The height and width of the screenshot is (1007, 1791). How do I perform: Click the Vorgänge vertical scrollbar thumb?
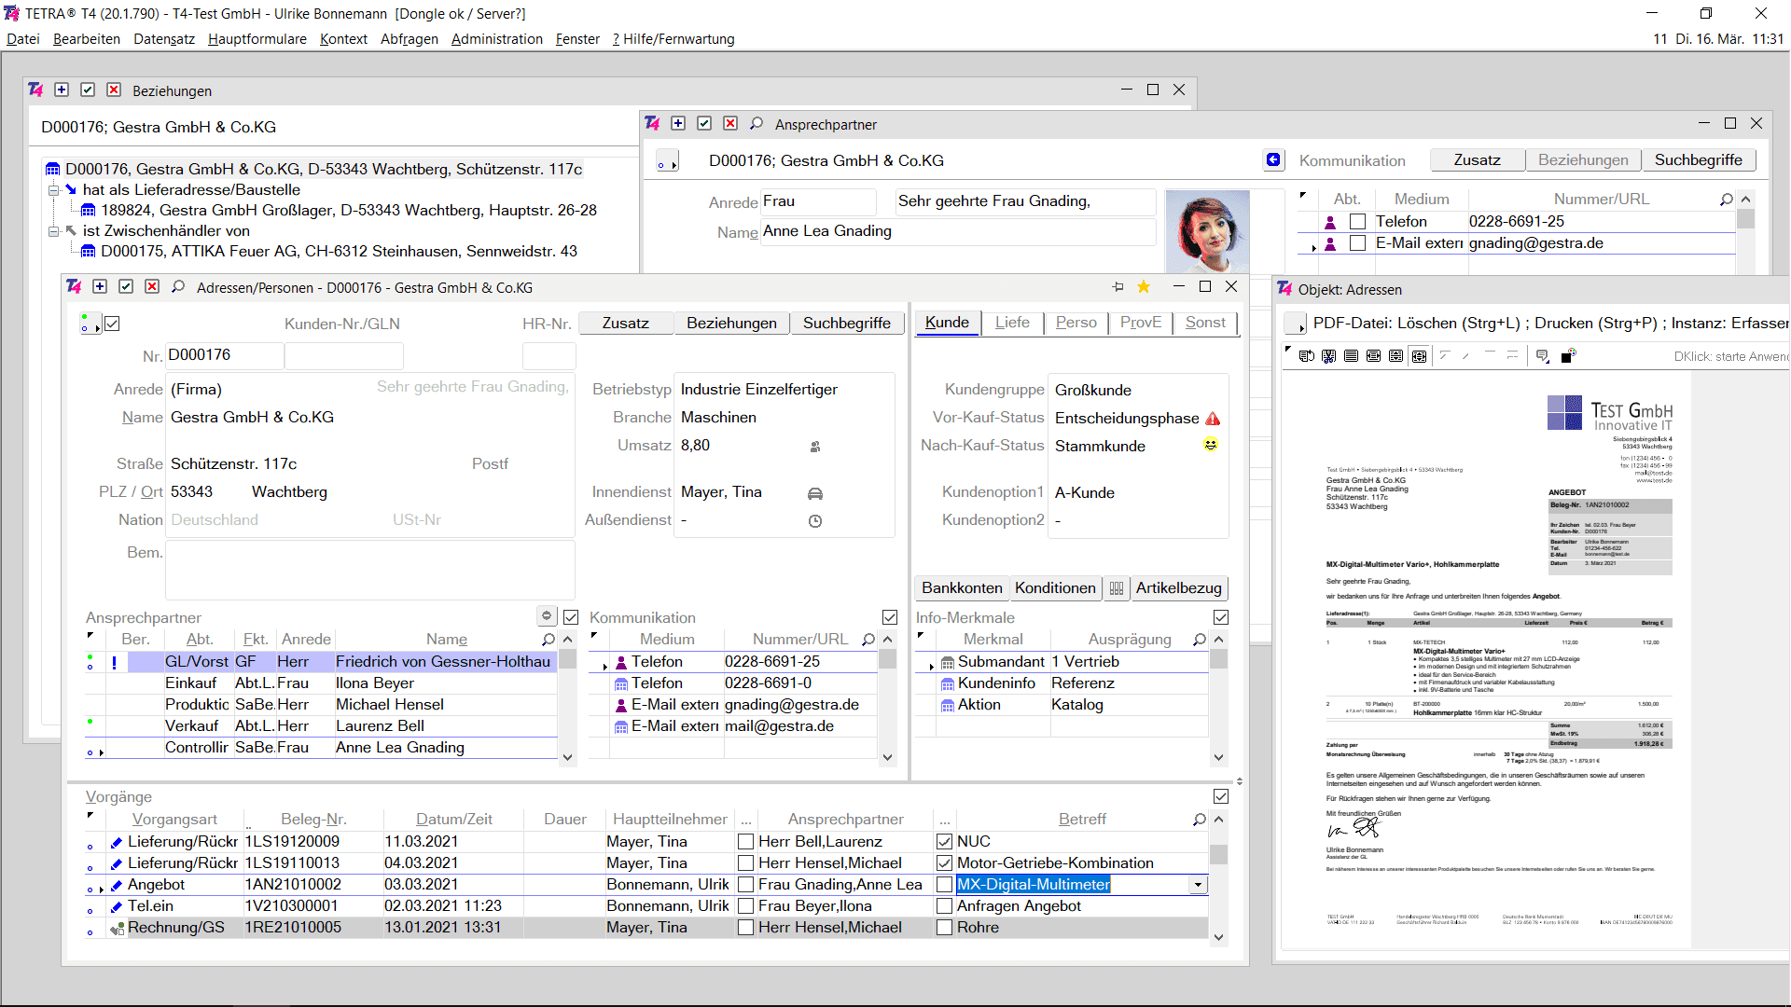click(1218, 855)
